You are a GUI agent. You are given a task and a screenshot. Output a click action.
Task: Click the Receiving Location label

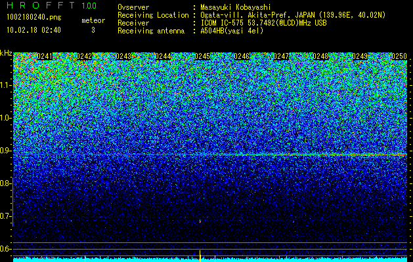(153, 15)
